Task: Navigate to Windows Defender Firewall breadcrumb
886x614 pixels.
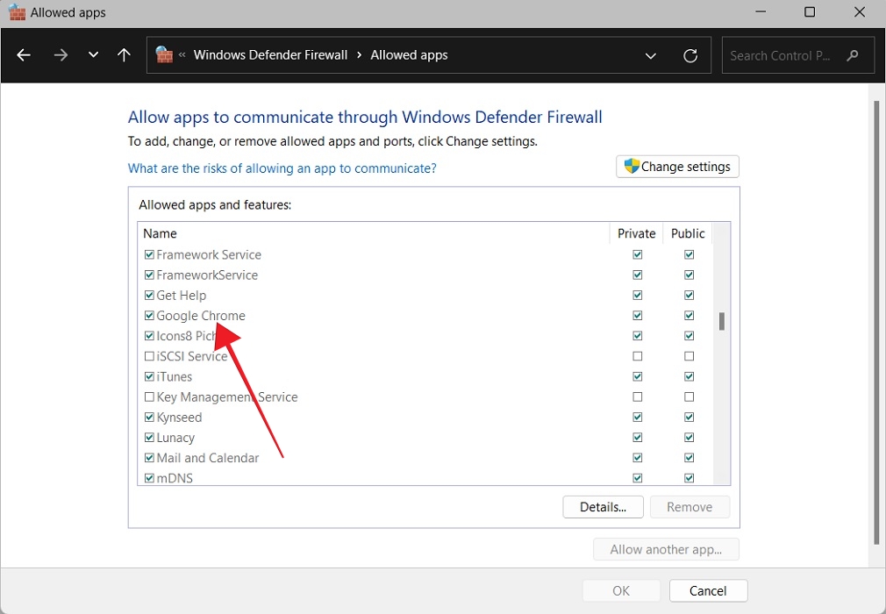Action: point(270,54)
